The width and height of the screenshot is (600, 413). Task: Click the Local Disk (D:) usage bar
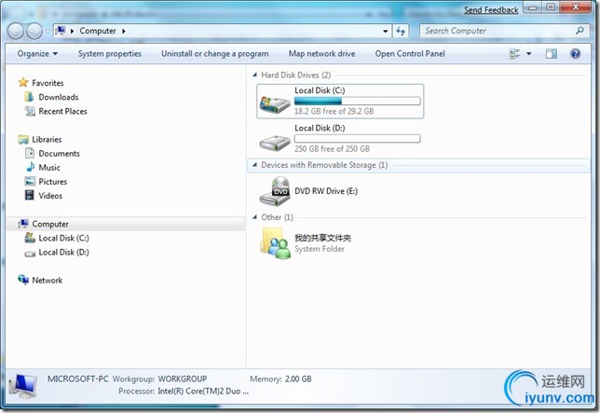tap(358, 139)
